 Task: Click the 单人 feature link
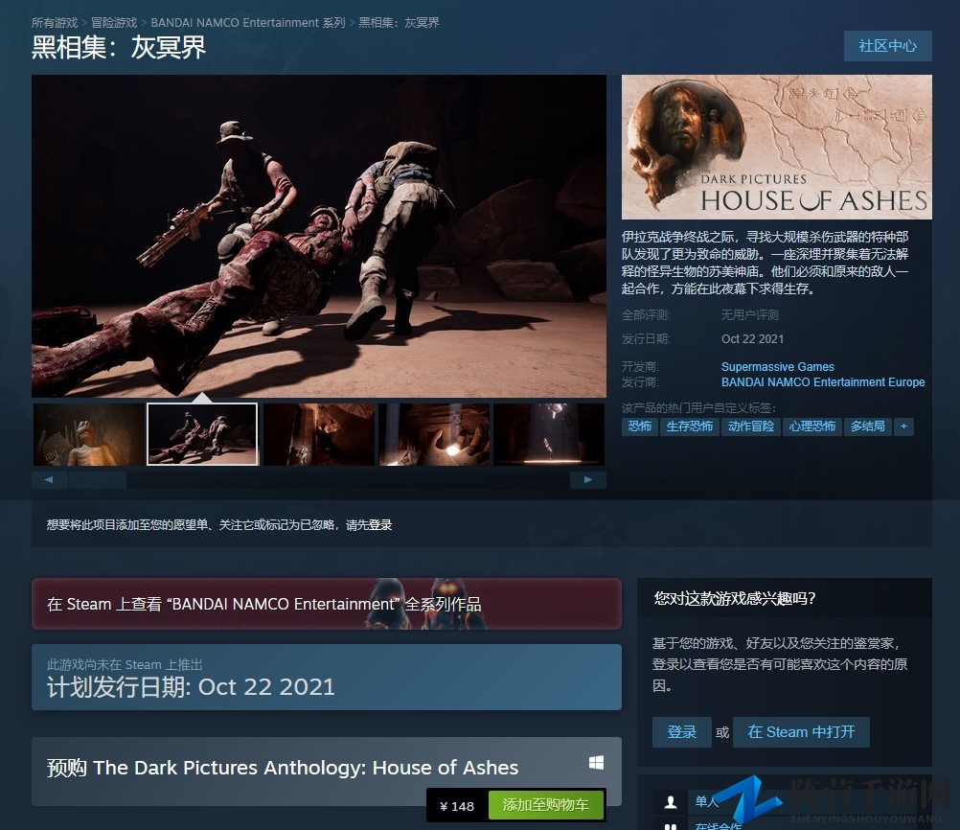coord(706,801)
